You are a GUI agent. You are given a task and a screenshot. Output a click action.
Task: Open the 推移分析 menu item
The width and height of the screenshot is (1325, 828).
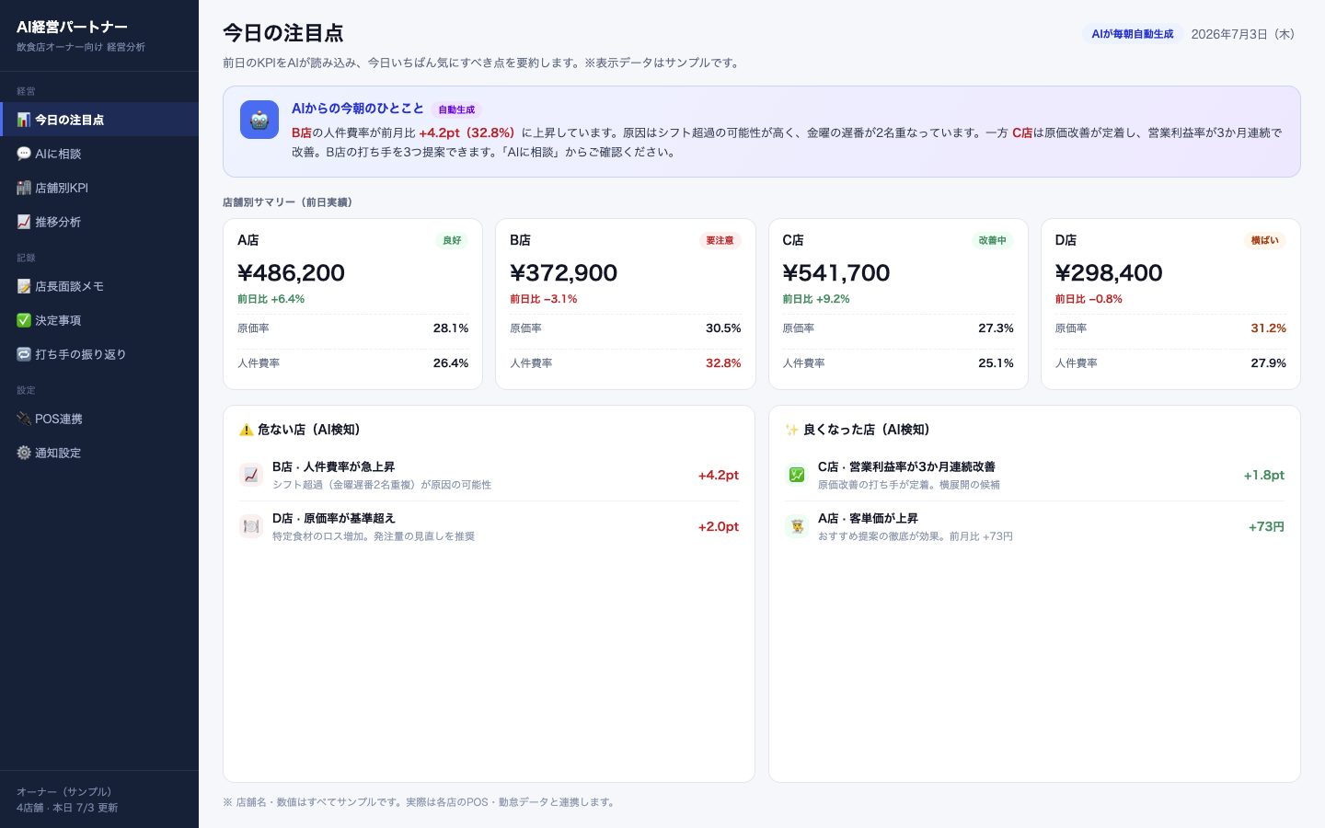click(x=99, y=222)
